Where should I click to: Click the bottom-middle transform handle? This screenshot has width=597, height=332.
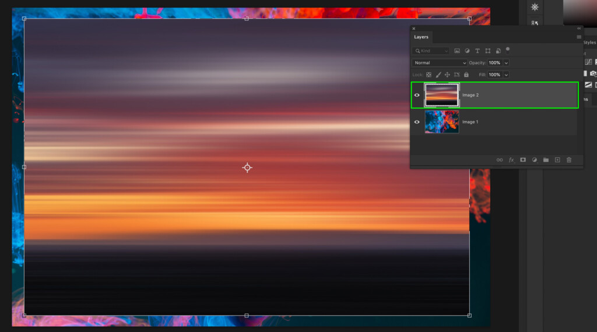point(247,315)
